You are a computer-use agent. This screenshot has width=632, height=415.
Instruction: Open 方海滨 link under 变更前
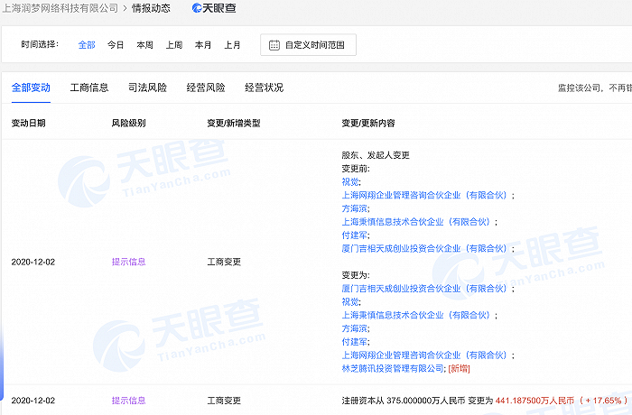click(x=355, y=208)
